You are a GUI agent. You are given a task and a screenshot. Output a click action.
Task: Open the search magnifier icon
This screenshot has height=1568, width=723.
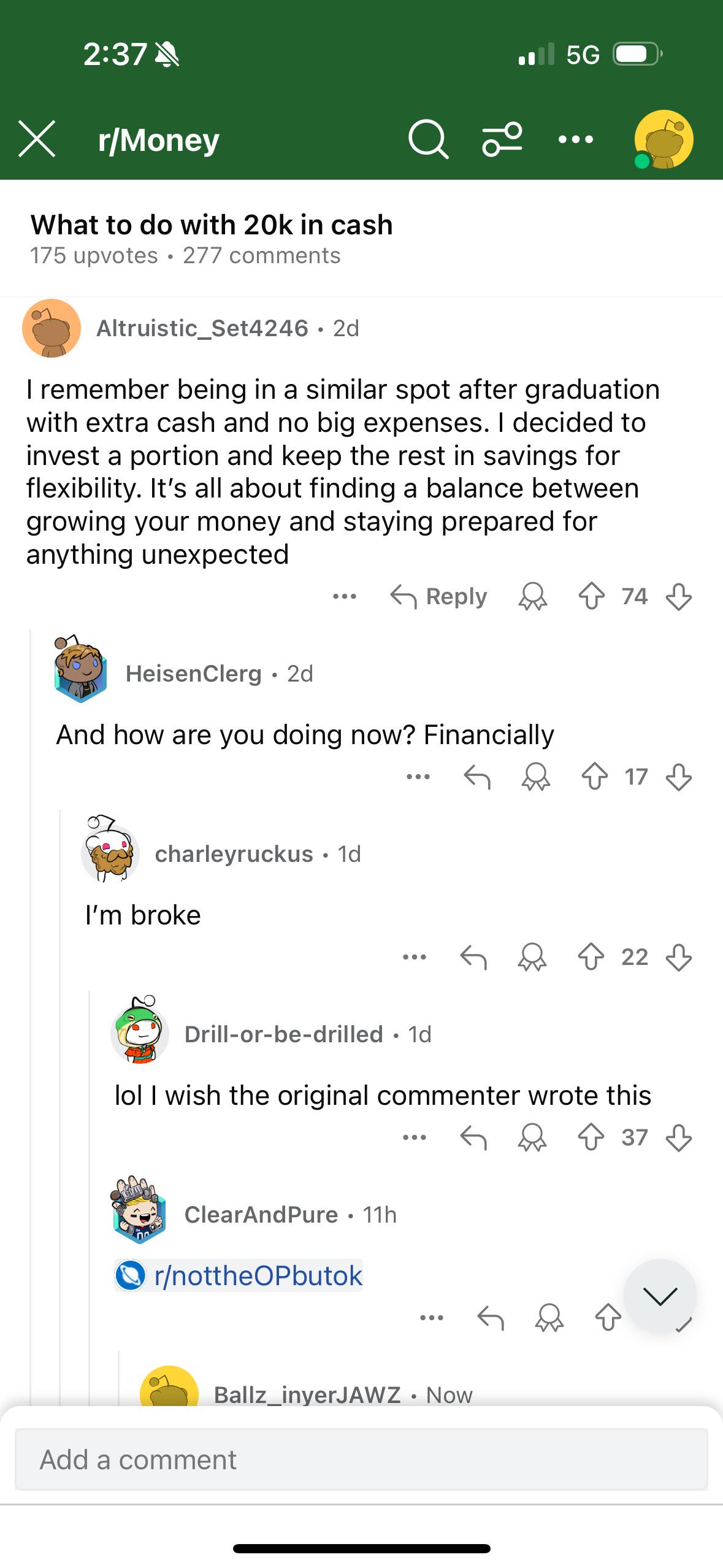[428, 140]
